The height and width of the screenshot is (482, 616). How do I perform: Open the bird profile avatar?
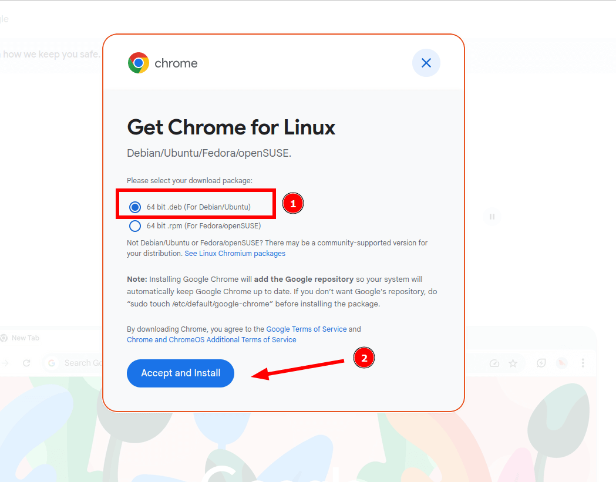pos(561,363)
